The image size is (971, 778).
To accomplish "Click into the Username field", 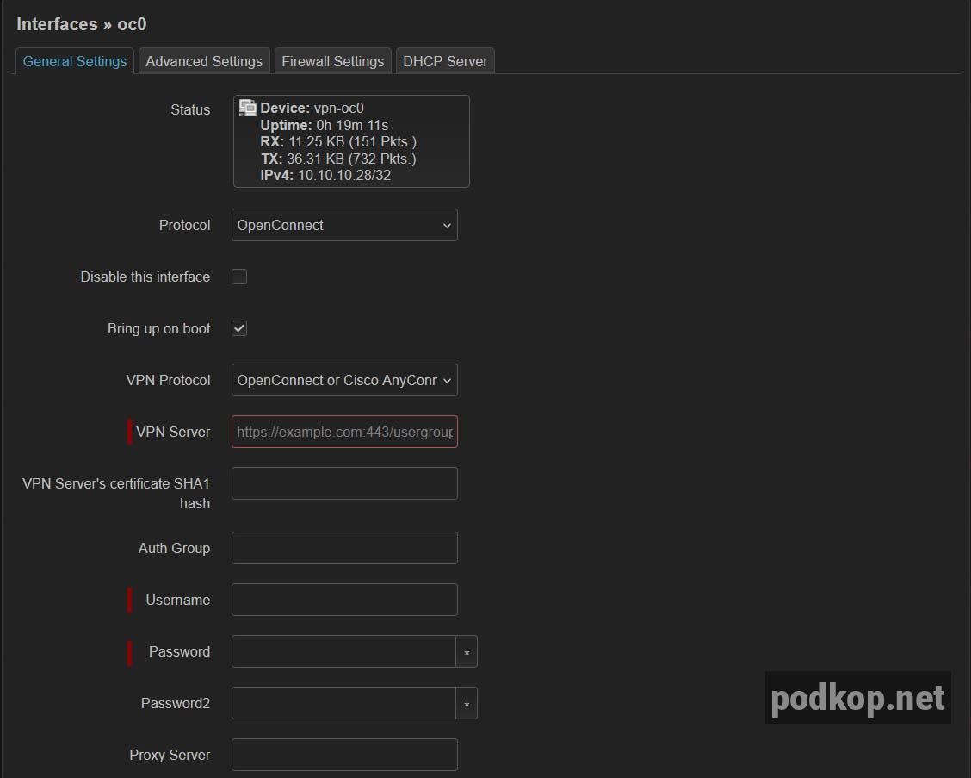I will click(344, 600).
